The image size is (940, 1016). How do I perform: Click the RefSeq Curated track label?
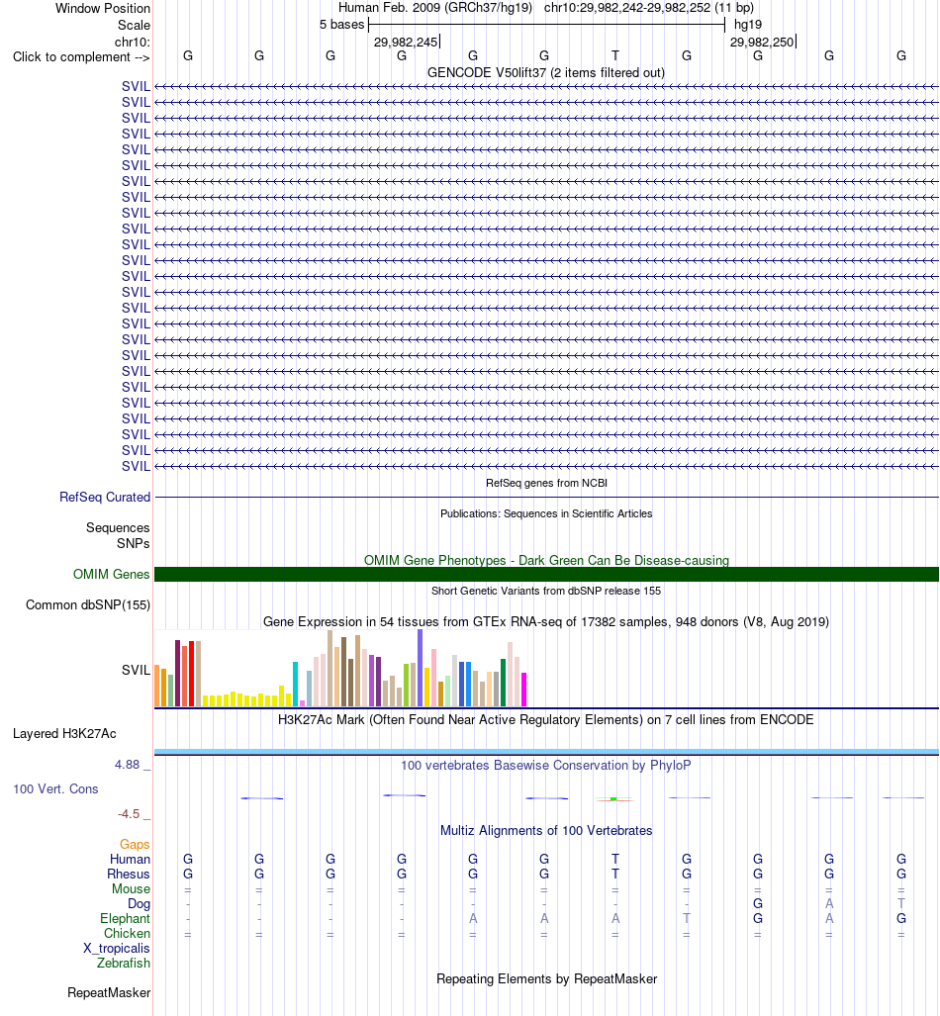tap(104, 497)
